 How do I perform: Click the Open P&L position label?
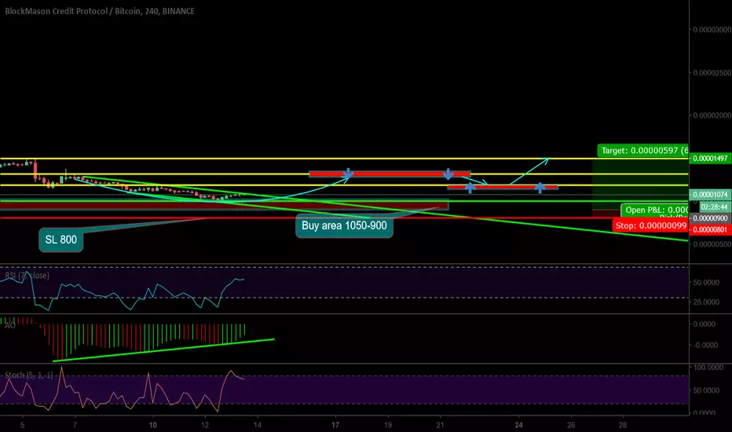(654, 211)
